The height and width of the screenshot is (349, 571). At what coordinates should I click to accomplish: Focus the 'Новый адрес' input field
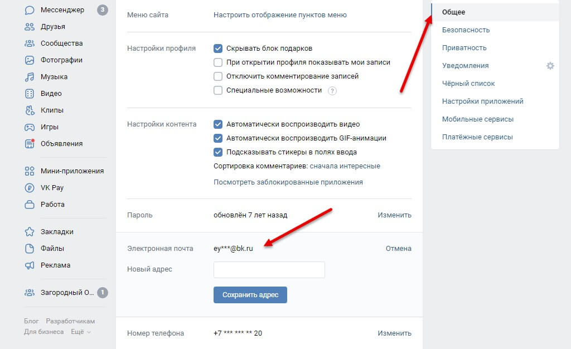point(269,270)
